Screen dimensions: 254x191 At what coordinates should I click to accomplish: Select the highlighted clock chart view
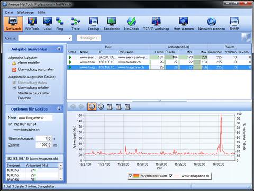(92, 106)
